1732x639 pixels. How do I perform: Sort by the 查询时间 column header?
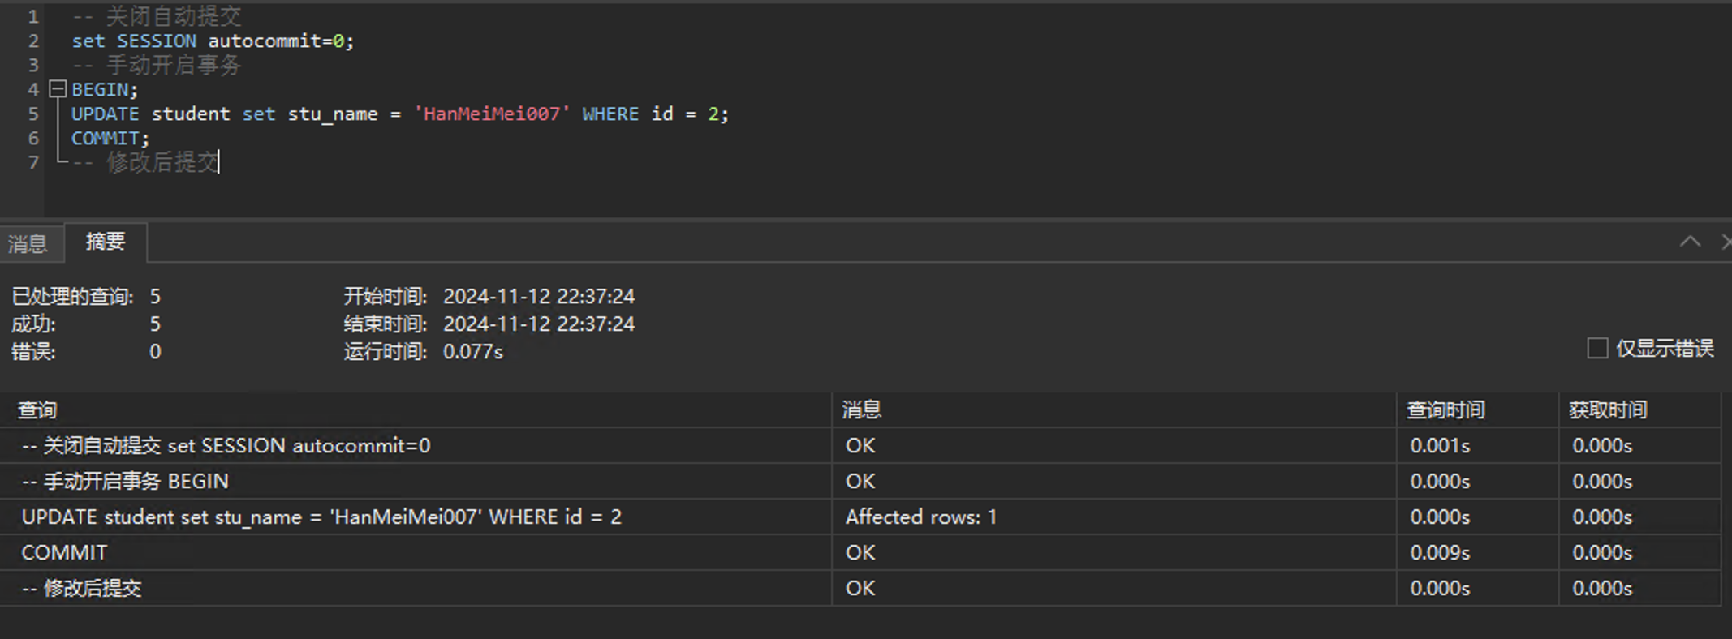coord(1445,410)
